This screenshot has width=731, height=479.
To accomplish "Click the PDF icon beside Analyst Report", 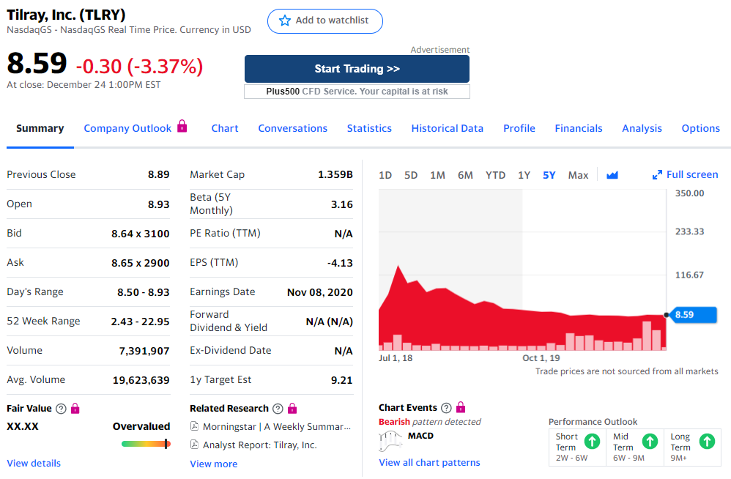I will pos(194,445).
